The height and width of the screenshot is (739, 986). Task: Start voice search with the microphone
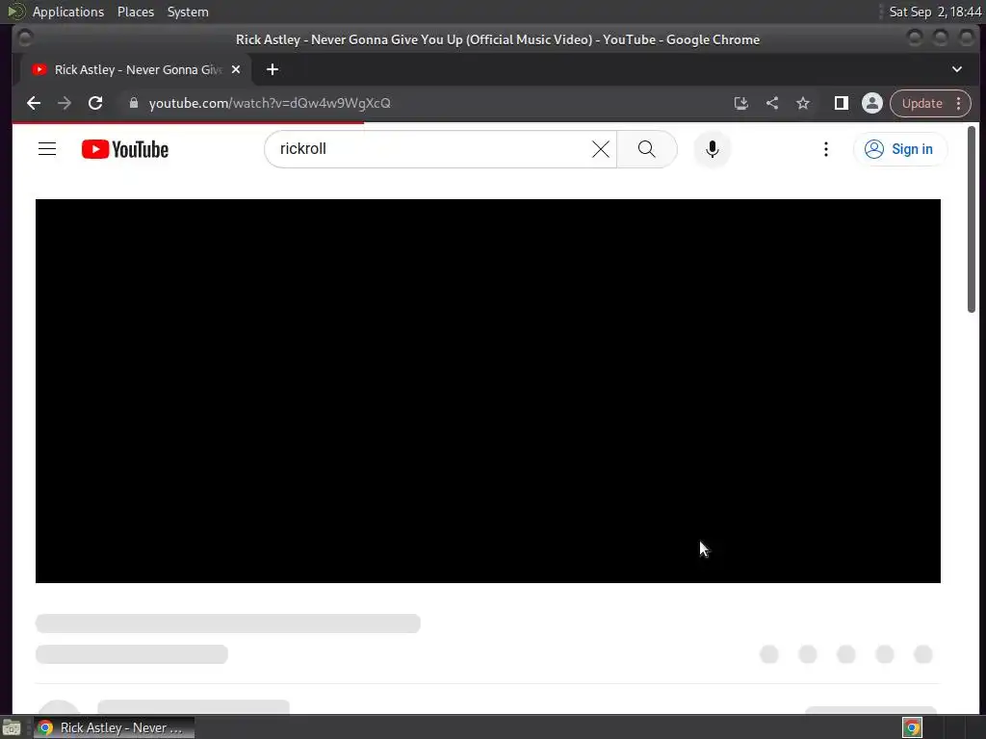click(712, 149)
